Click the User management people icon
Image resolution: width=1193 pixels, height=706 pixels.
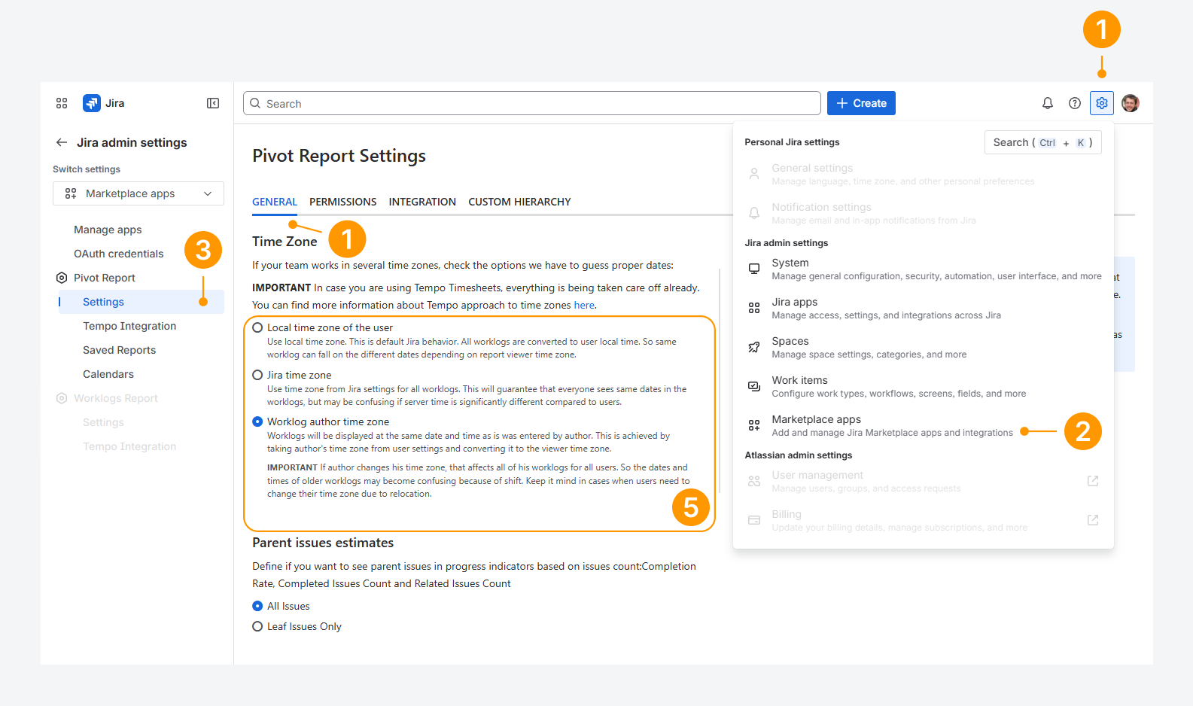[754, 481]
